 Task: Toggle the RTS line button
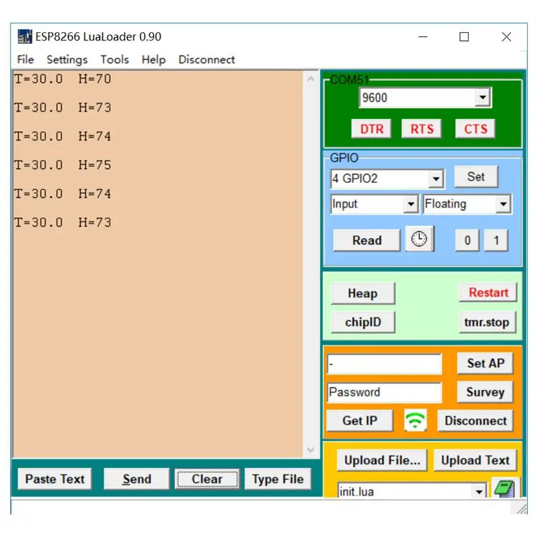point(422,128)
